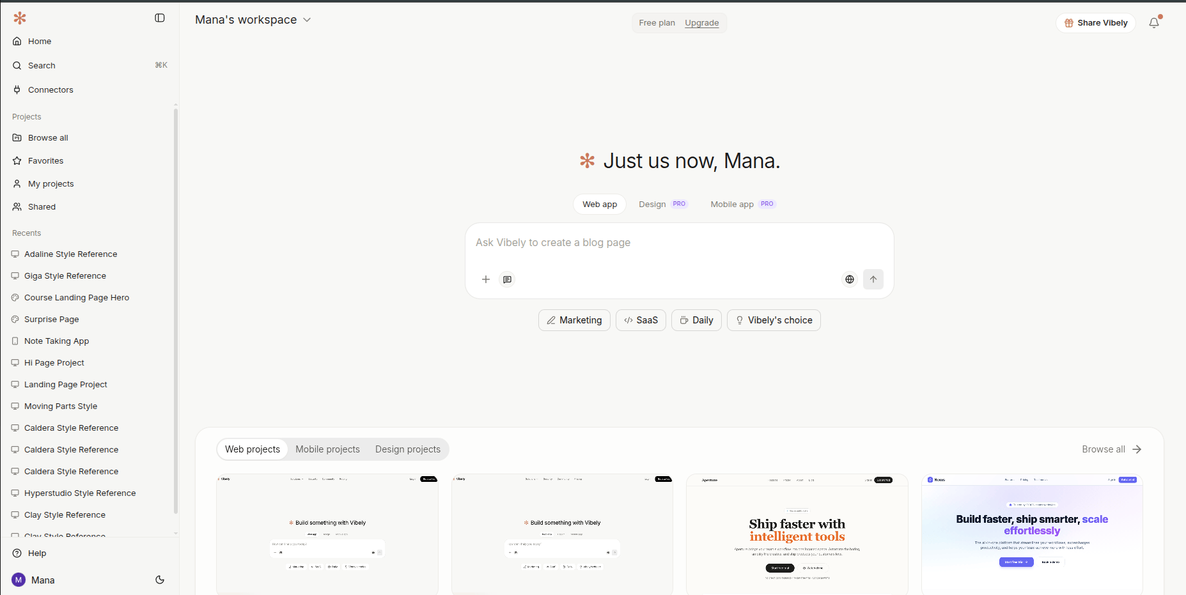1186x595 pixels.
Task: Click the Free plan label
Action: coord(657,23)
